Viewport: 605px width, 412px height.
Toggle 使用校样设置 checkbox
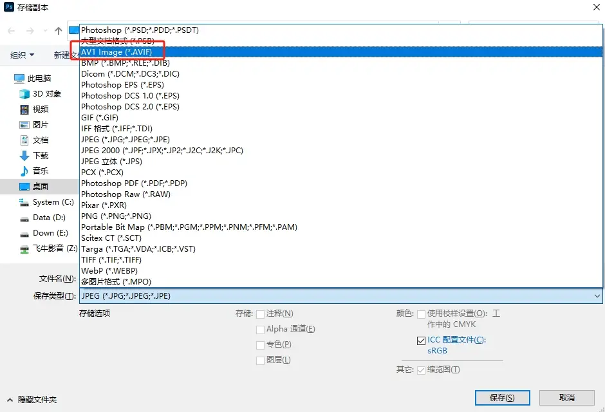422,314
